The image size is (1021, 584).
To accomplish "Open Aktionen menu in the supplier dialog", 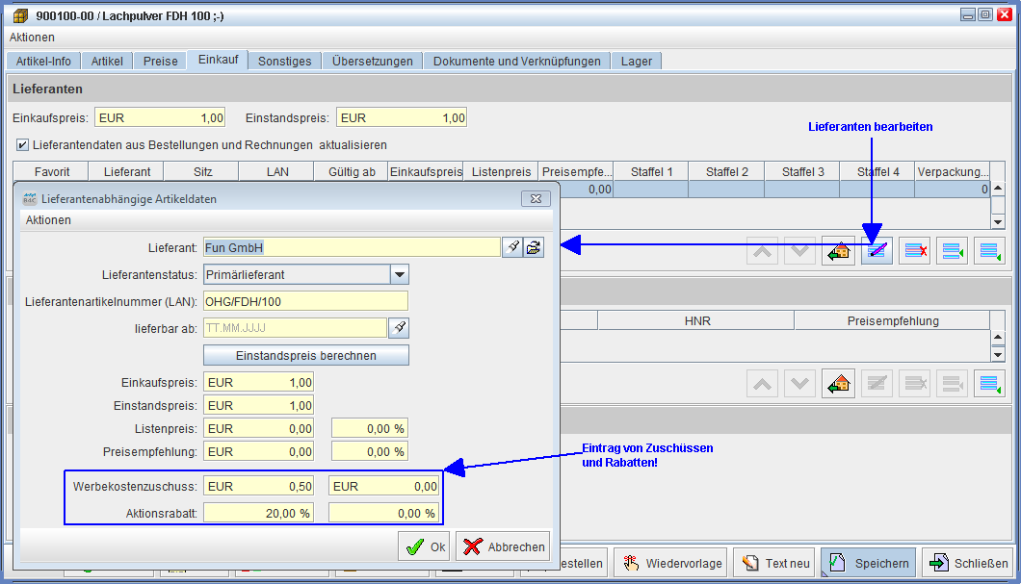I will point(48,220).
